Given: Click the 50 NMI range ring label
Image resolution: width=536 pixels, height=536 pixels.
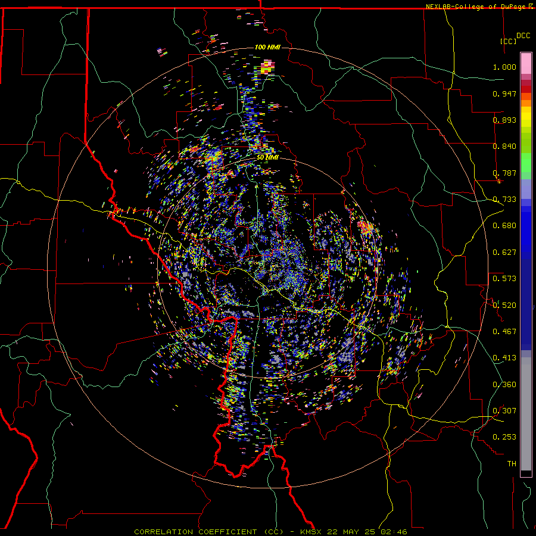Looking at the screenshot, I should [x=267, y=157].
